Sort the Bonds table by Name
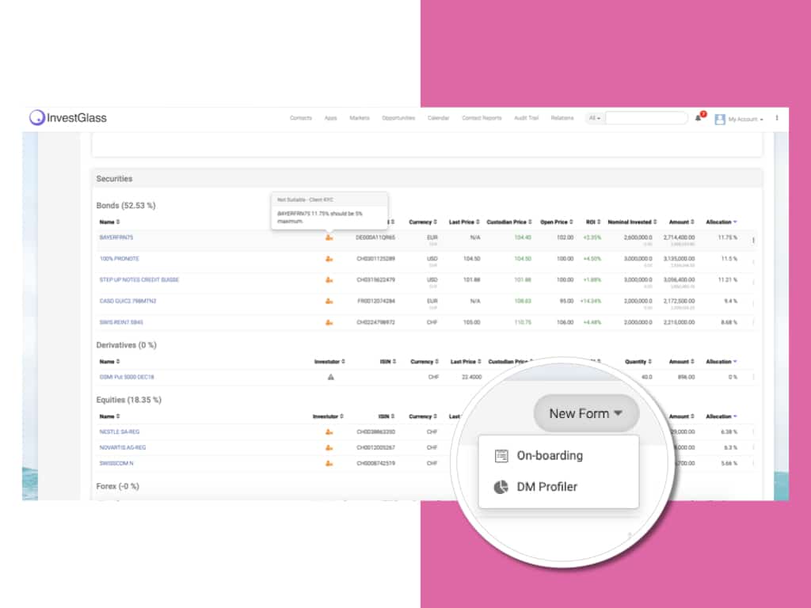The image size is (811, 608). click(109, 222)
